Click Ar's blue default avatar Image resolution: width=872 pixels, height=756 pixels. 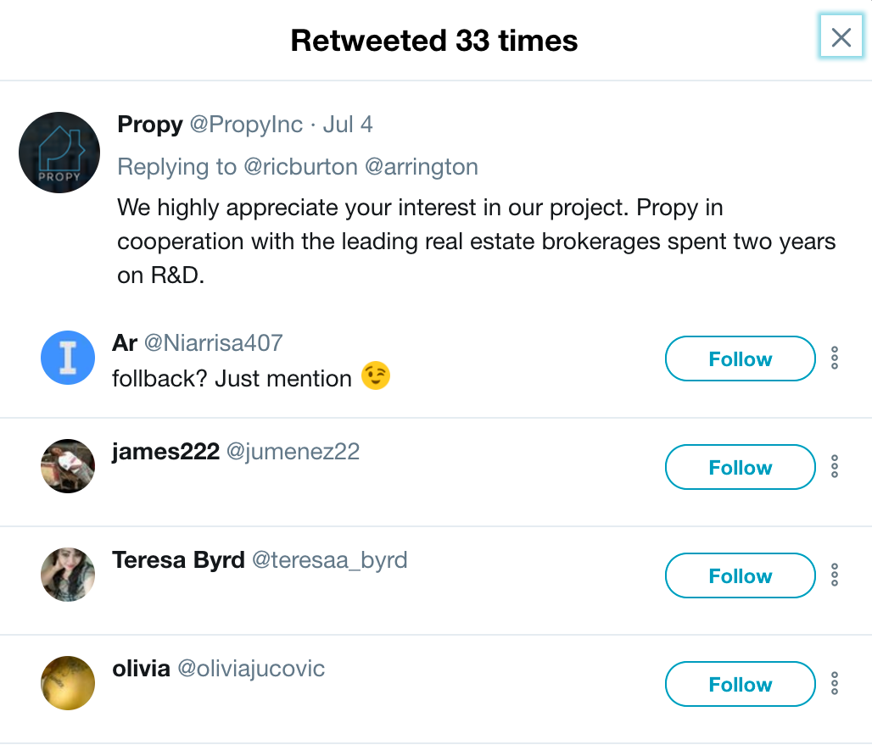click(68, 358)
